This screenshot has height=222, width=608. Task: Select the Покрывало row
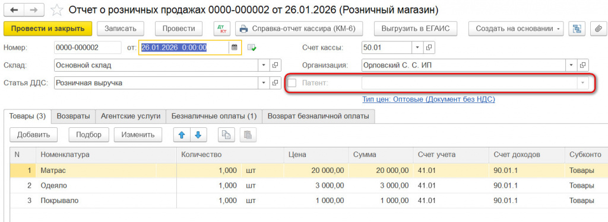(x=309, y=201)
